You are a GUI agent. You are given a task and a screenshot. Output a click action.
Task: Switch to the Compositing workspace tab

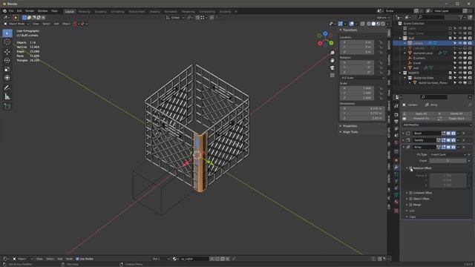[207, 12]
